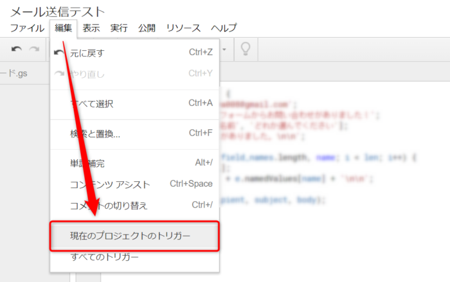
Task: Choose コメントの切り替え menu option
Action: (108, 206)
